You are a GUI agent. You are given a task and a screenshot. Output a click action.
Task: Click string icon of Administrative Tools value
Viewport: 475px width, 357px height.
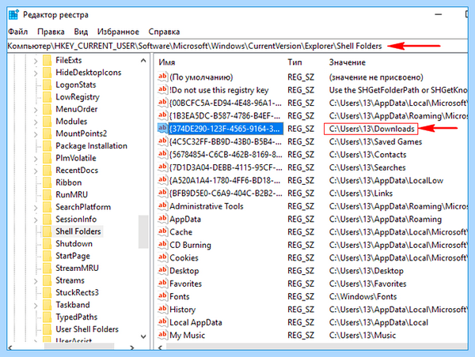(162, 206)
